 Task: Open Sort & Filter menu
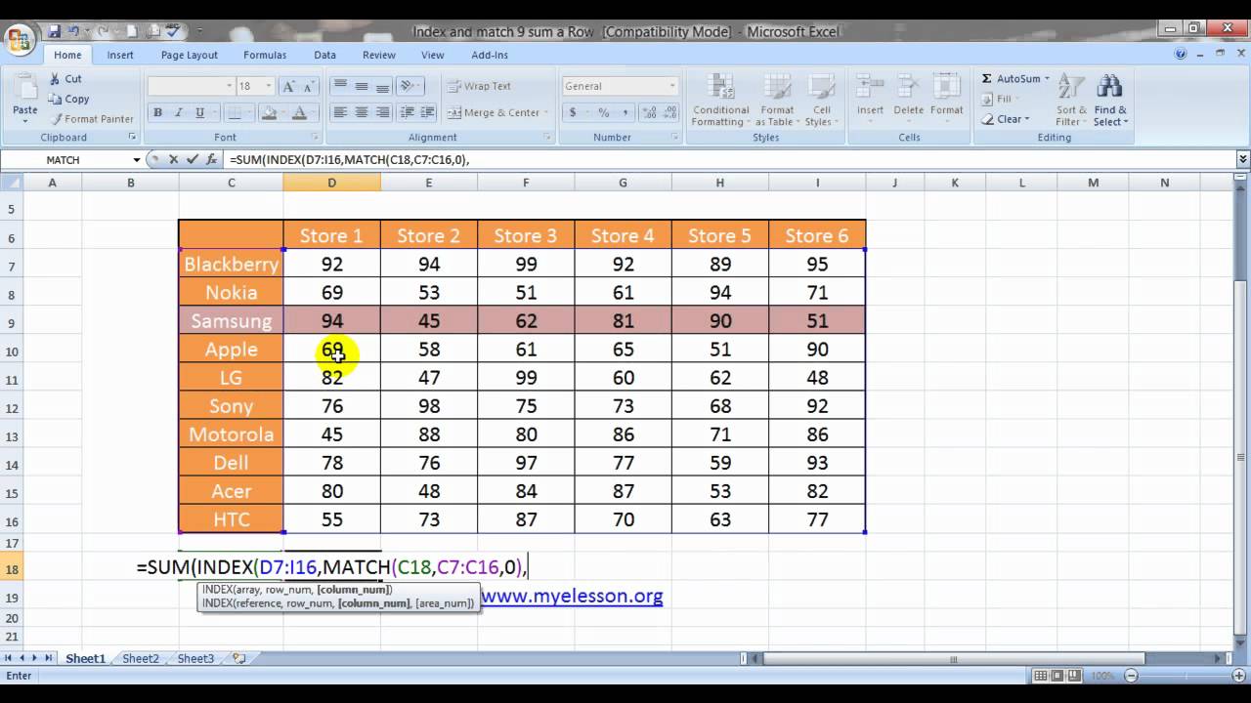click(1071, 100)
